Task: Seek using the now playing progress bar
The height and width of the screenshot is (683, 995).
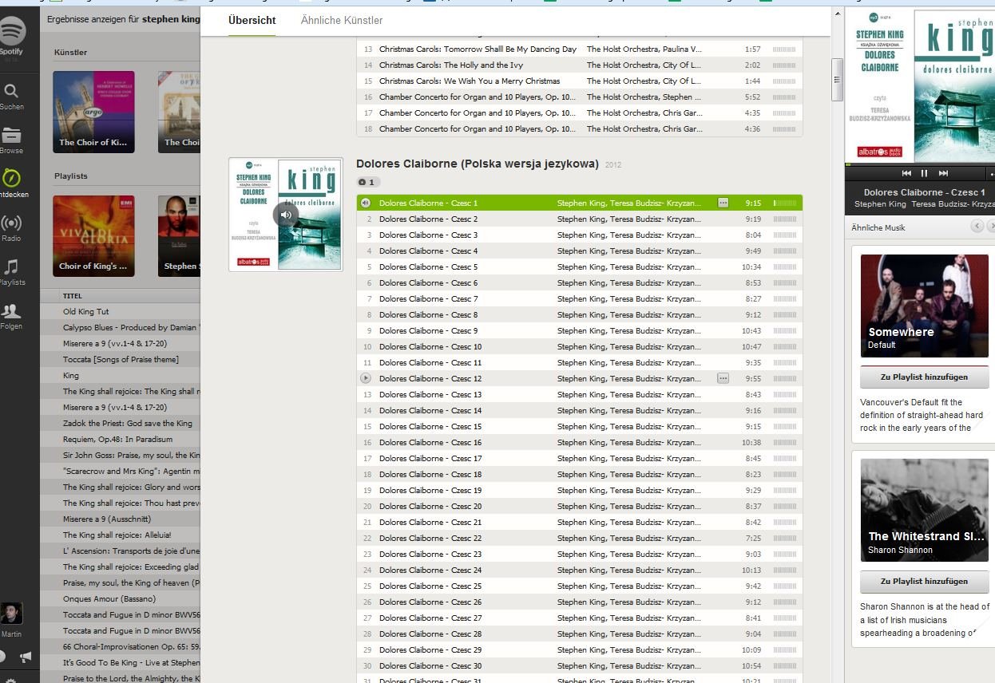Action: coord(919,164)
